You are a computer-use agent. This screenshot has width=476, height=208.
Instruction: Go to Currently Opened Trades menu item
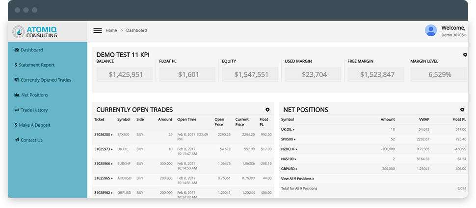[46, 80]
